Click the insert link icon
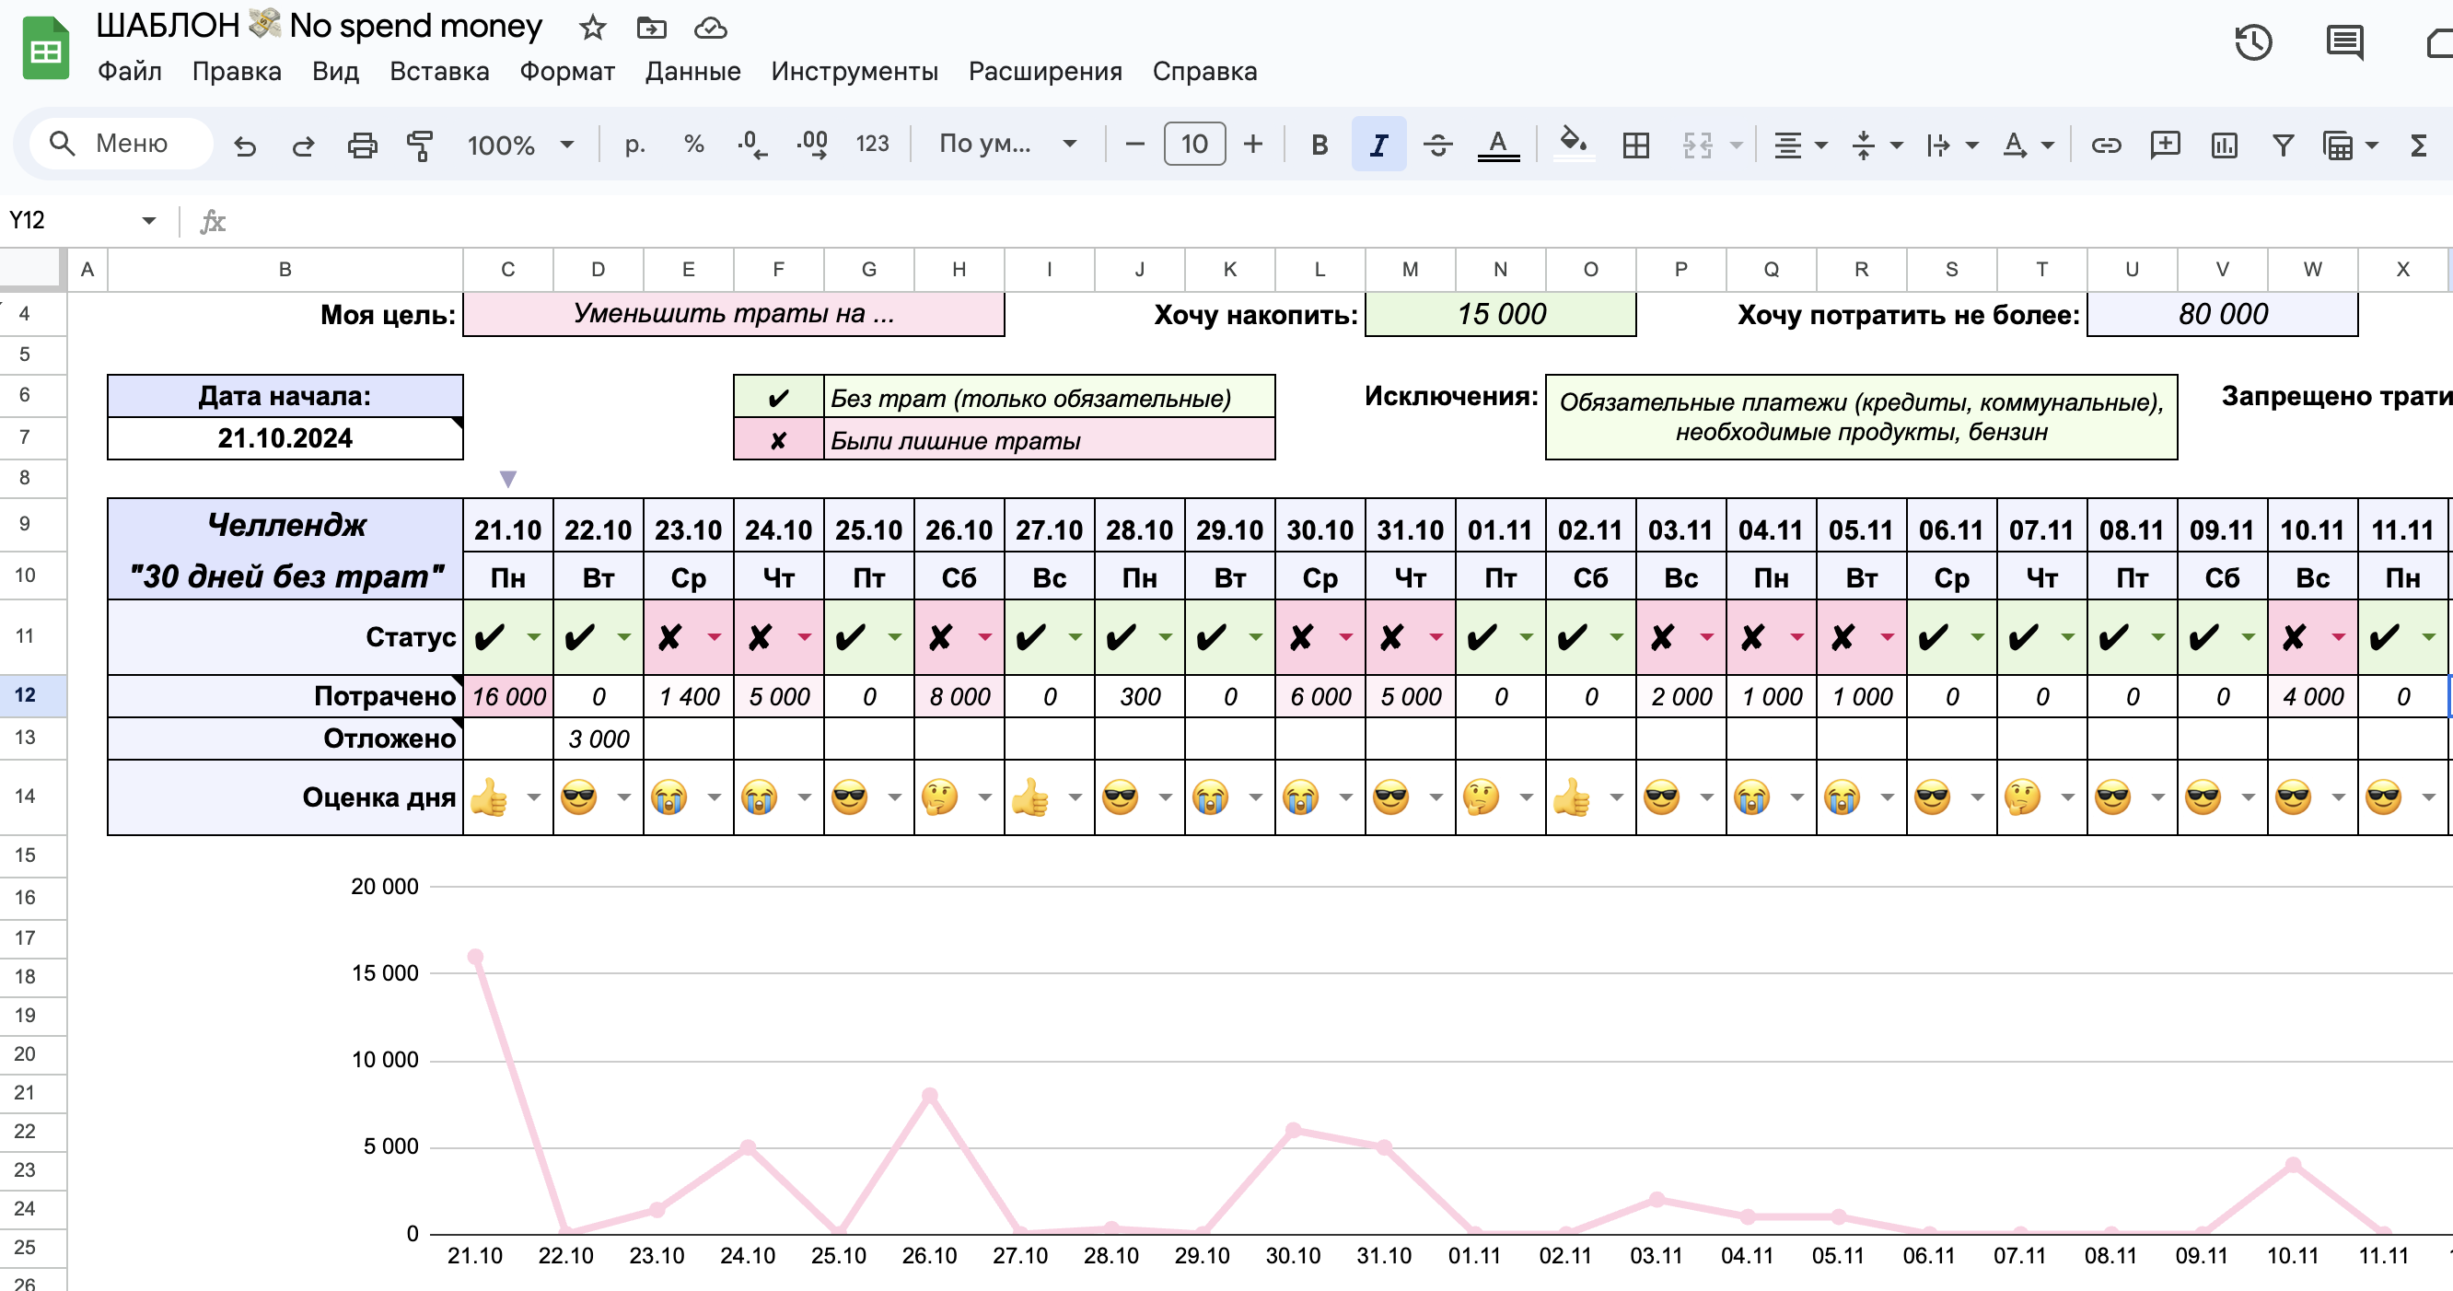The image size is (2453, 1291). pos(2106,145)
